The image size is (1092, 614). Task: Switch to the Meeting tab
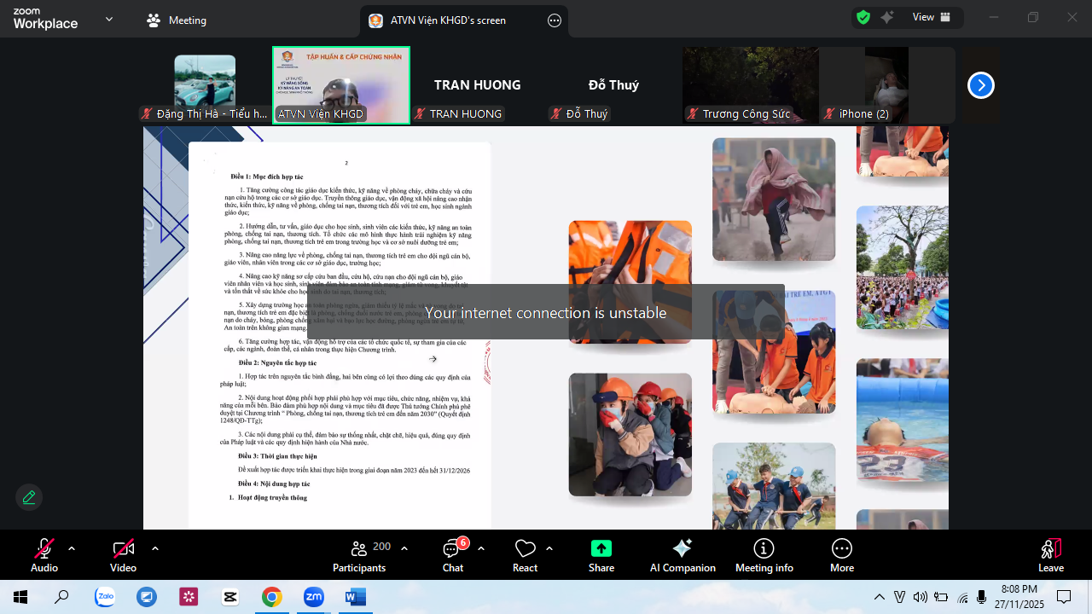pyautogui.click(x=177, y=20)
